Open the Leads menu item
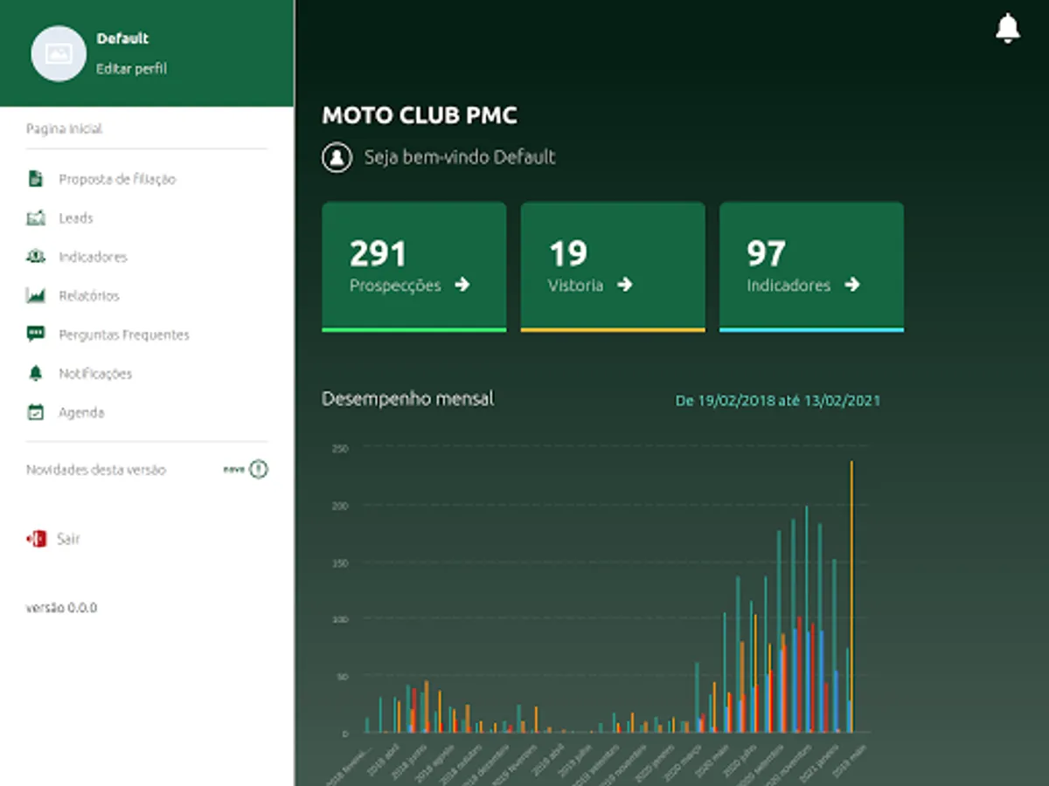Viewport: 1049px width, 786px height. (76, 218)
